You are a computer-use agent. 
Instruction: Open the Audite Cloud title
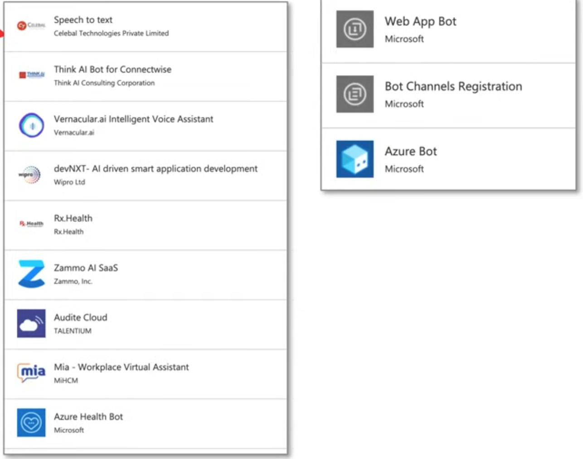point(80,317)
